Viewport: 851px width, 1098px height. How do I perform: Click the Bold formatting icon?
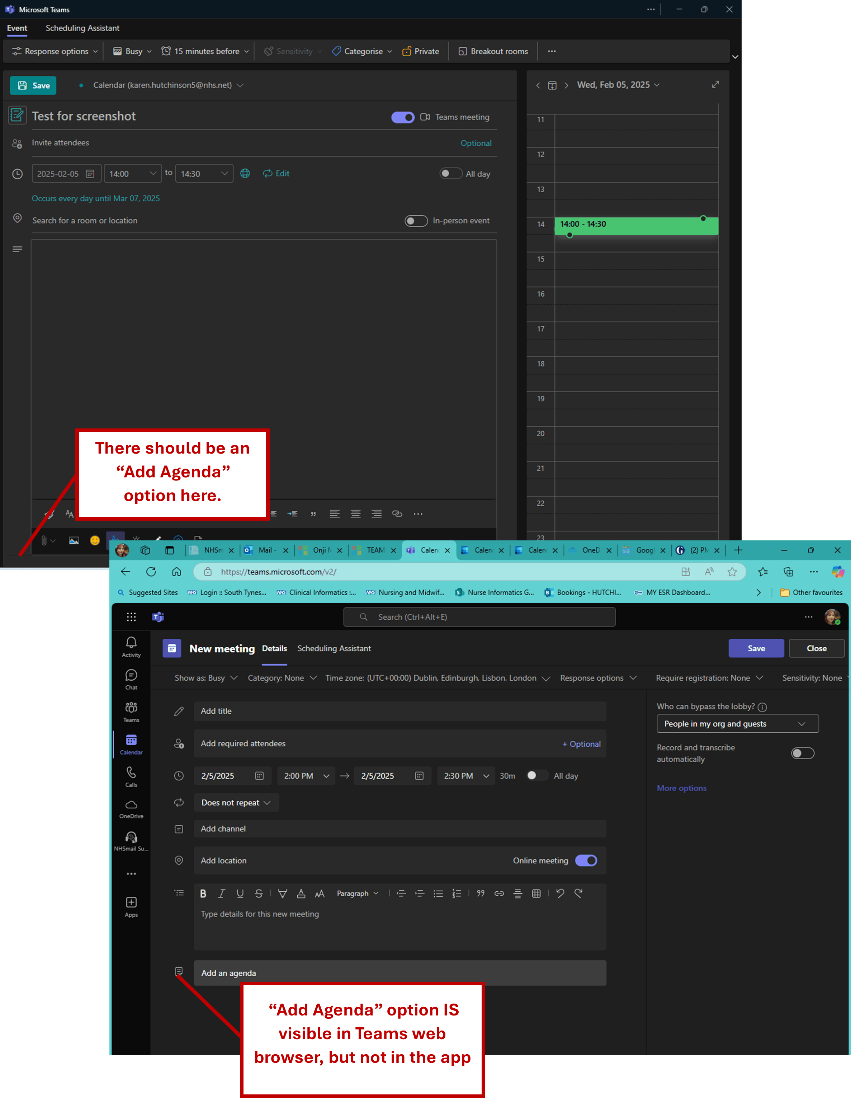(203, 893)
